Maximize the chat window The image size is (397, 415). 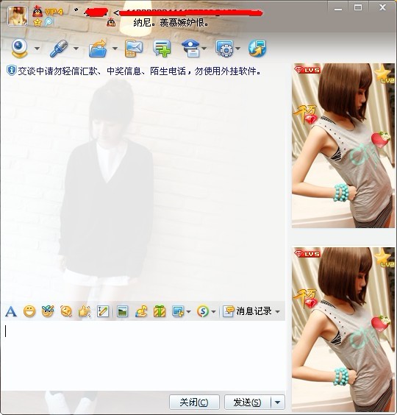click(x=358, y=8)
